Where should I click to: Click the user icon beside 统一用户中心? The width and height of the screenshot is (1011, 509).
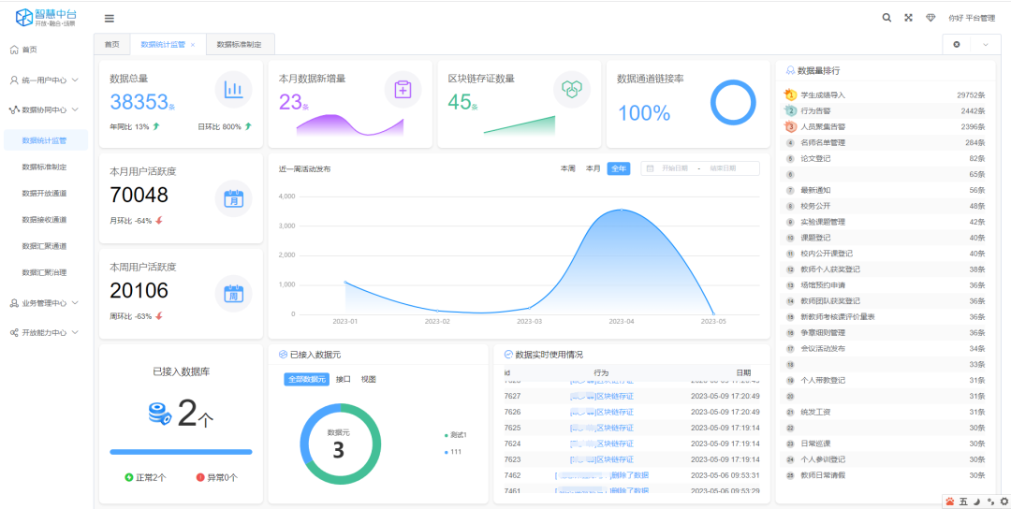tap(14, 80)
